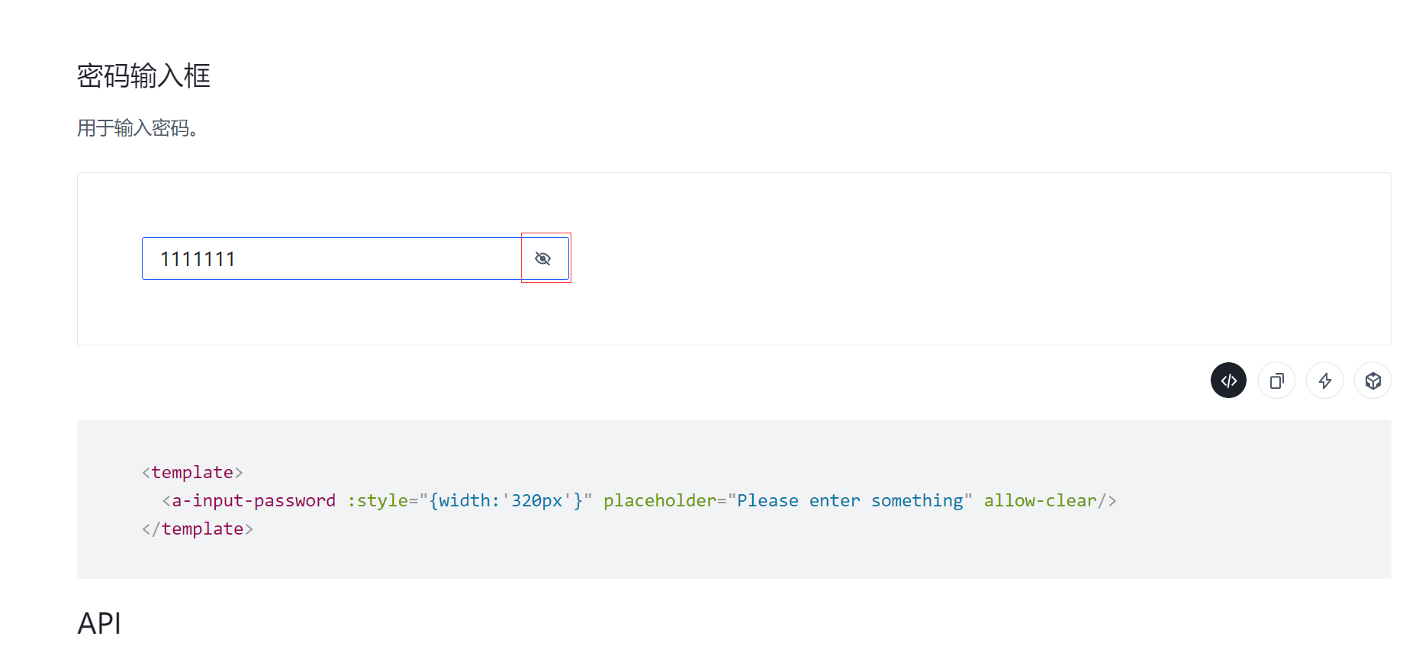Open demo in StackBlitz lightning icon

click(x=1324, y=381)
